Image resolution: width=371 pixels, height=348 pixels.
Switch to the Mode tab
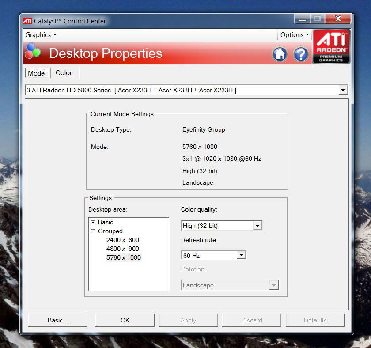point(36,73)
